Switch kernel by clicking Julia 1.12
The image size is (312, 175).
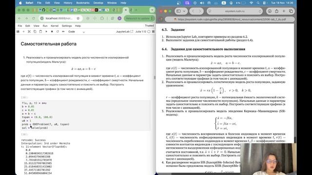(141, 32)
